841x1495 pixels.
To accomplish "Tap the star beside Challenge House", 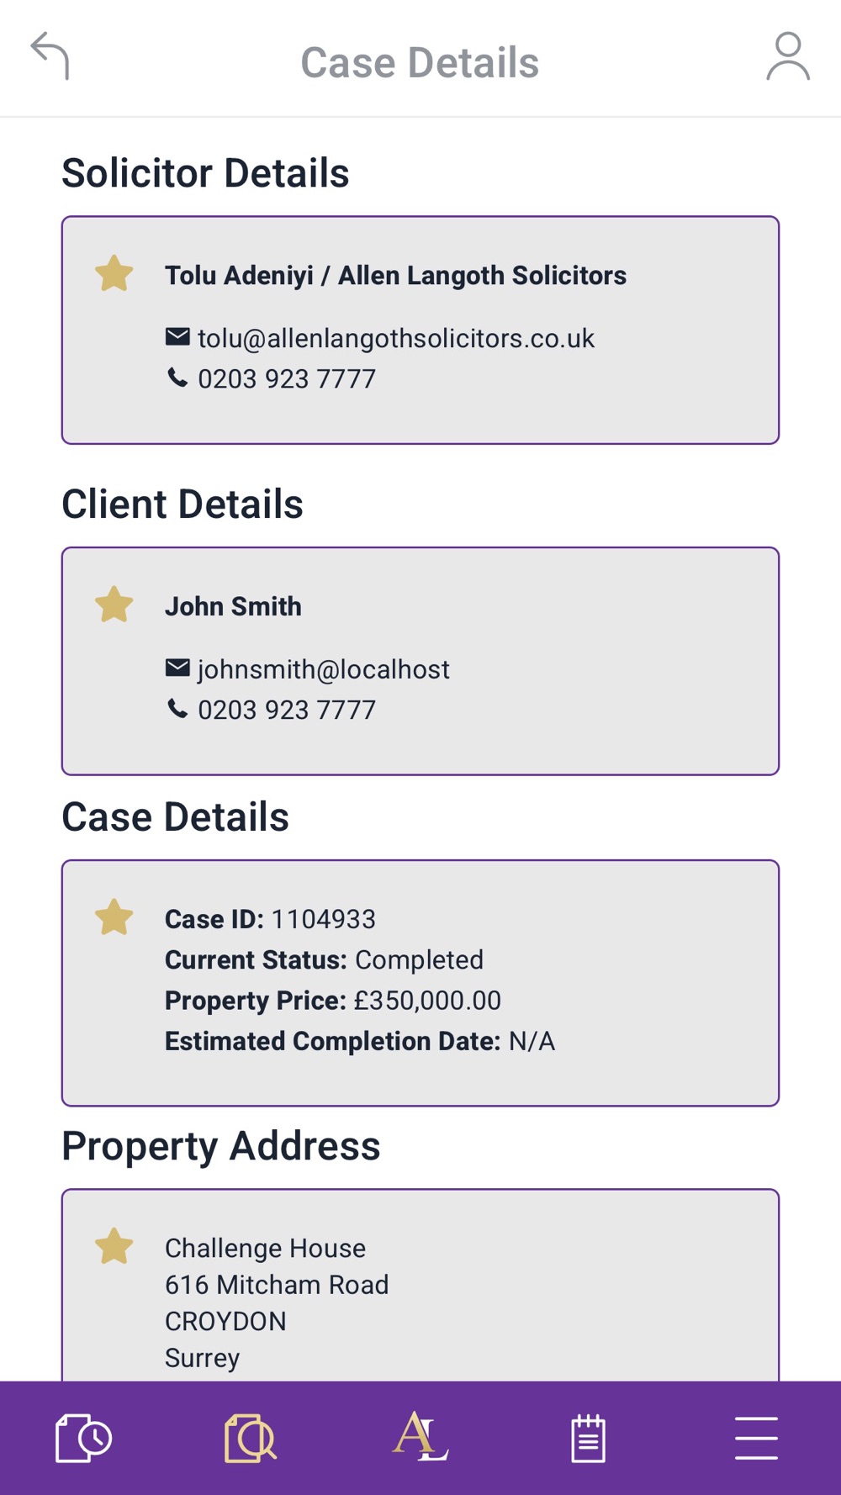I will coord(114,1247).
